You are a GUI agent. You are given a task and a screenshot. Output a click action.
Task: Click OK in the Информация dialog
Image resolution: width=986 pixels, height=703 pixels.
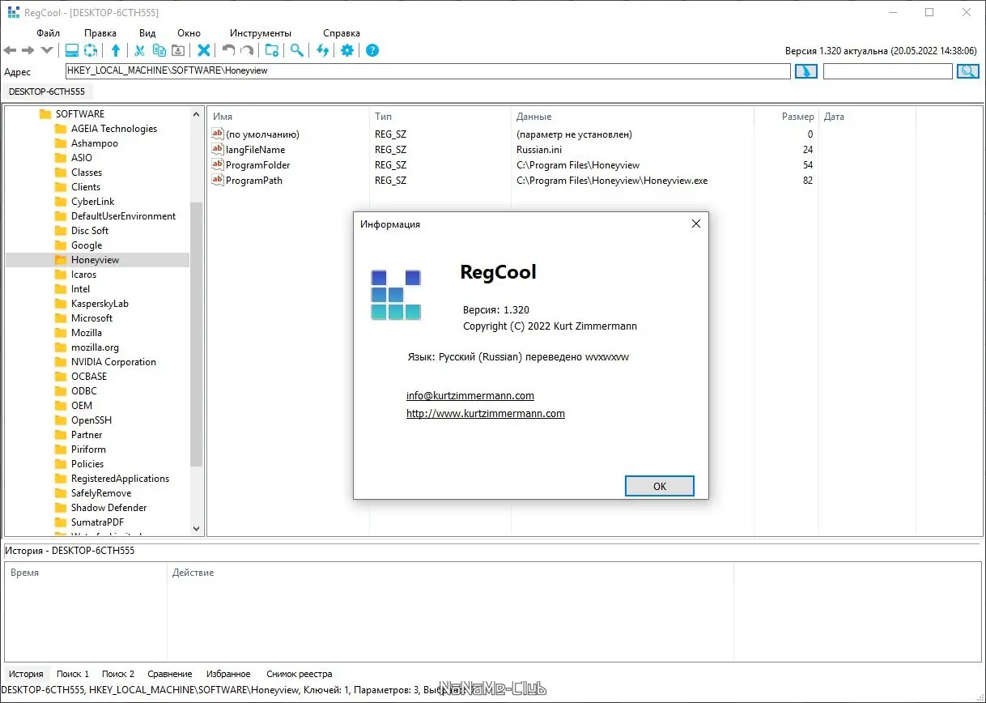click(x=660, y=486)
